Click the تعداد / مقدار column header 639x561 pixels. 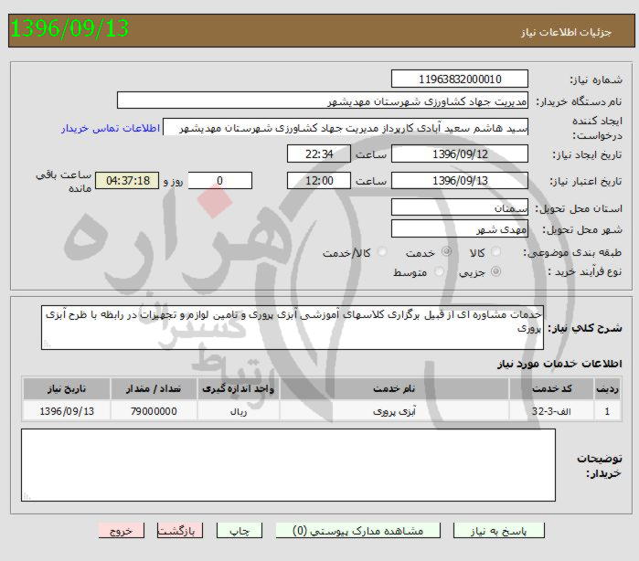[154, 388]
